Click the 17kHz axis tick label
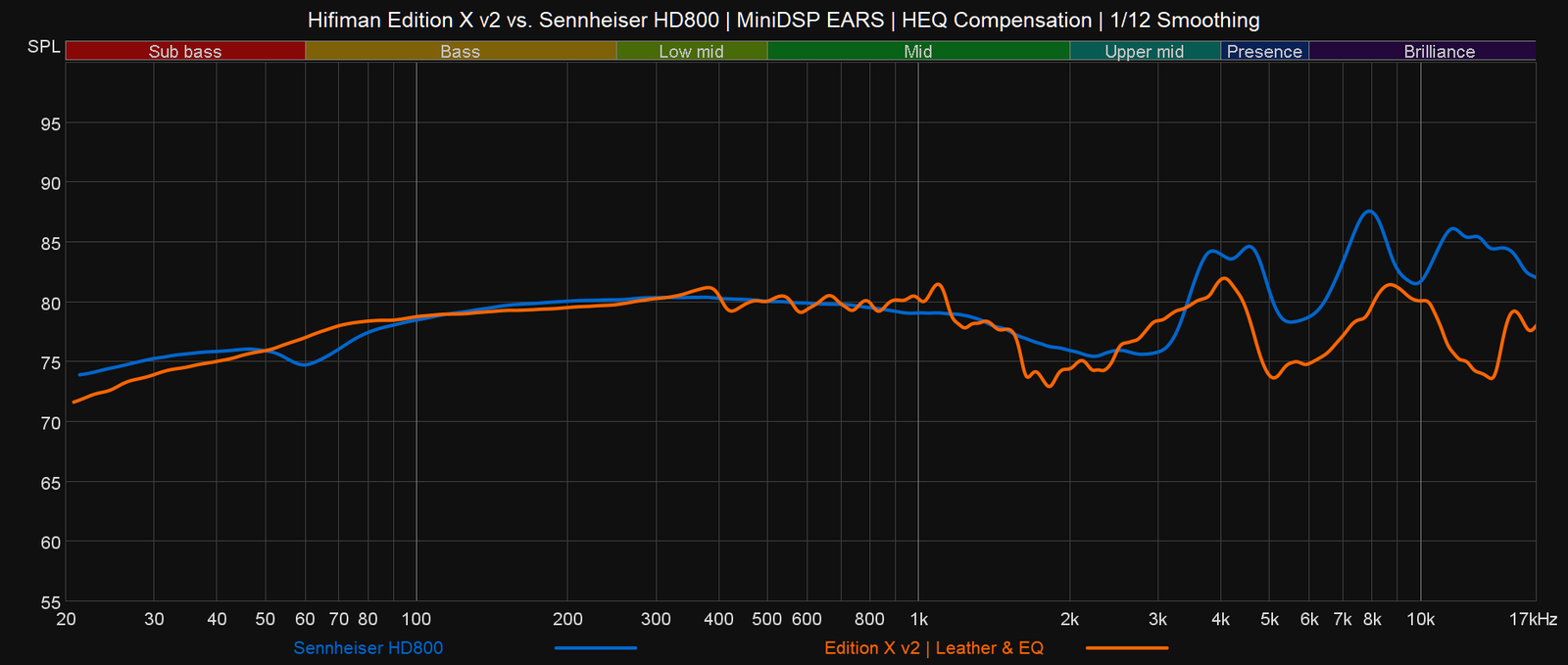The width and height of the screenshot is (1568, 665). coord(1533,619)
